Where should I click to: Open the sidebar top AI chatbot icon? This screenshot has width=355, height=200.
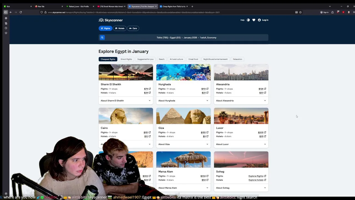[x=6, y=18]
